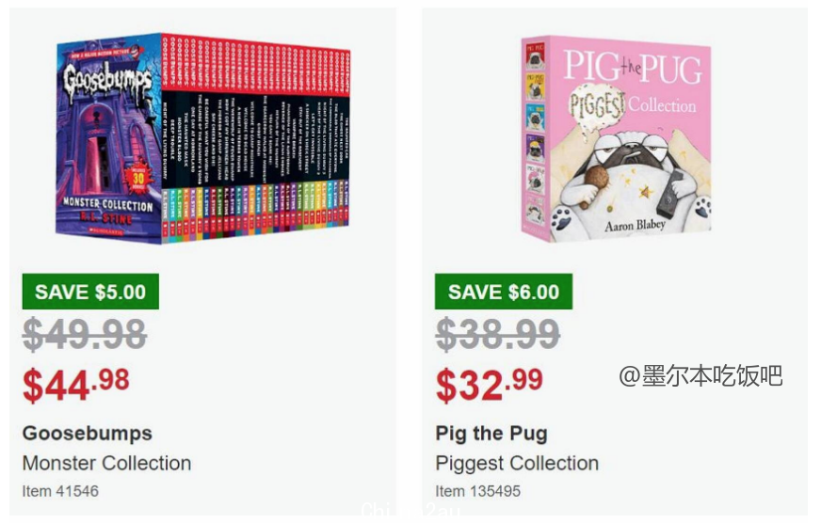Select Item 135495 number text
Viewport: 821px width, 523px height.
[x=478, y=491]
